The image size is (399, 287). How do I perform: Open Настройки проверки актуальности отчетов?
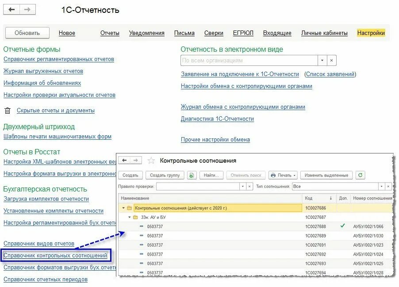click(x=60, y=95)
